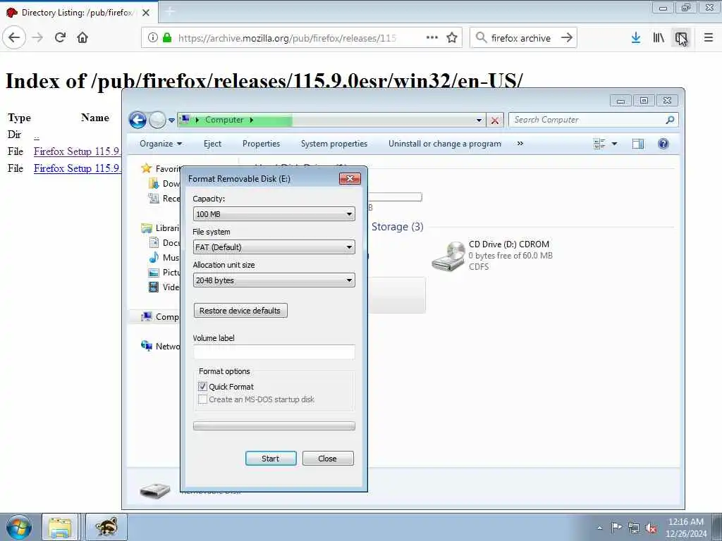722x541 pixels.
Task: Toggle the Explorer preview pane icon
Action: coord(637,144)
